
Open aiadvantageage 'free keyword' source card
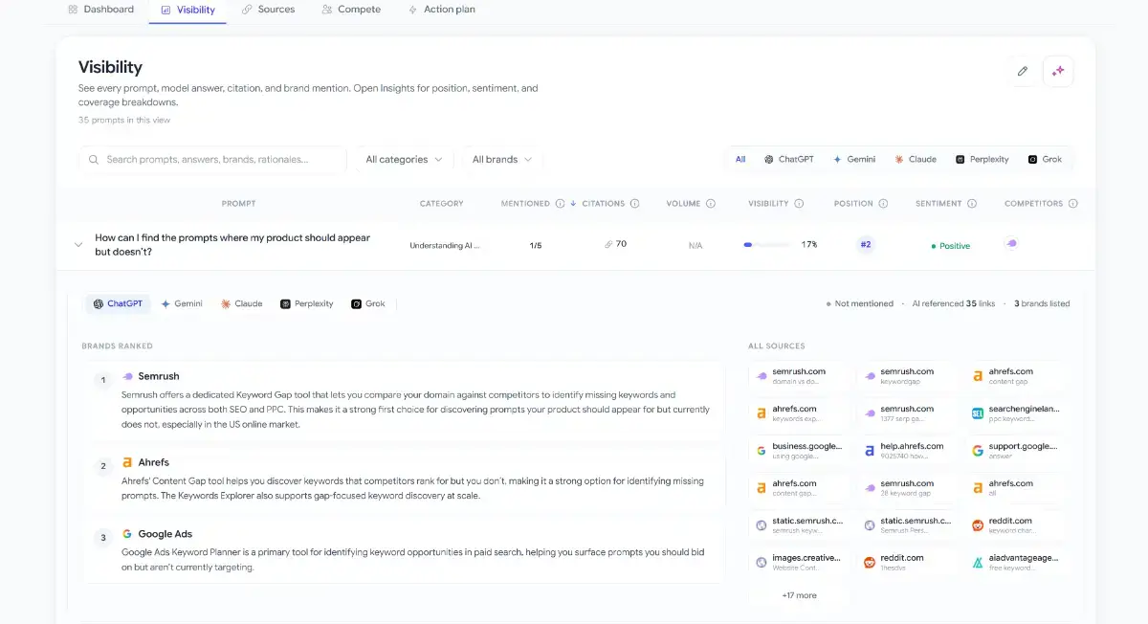tap(1014, 563)
